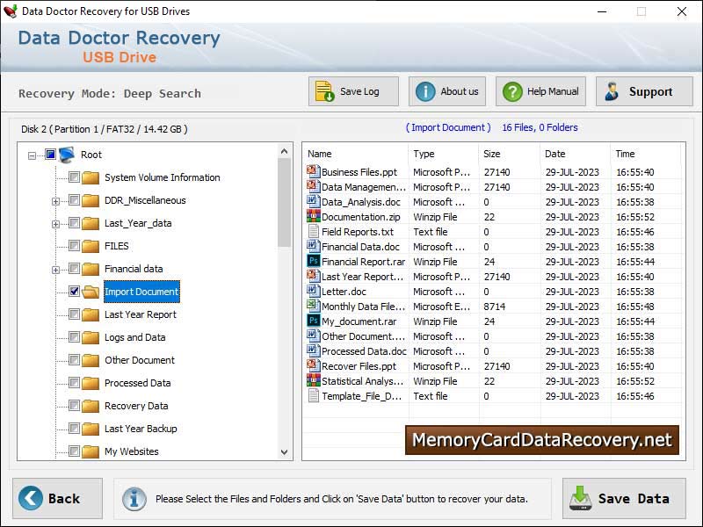Enable the checkbox for Financial data folder

(x=75, y=269)
